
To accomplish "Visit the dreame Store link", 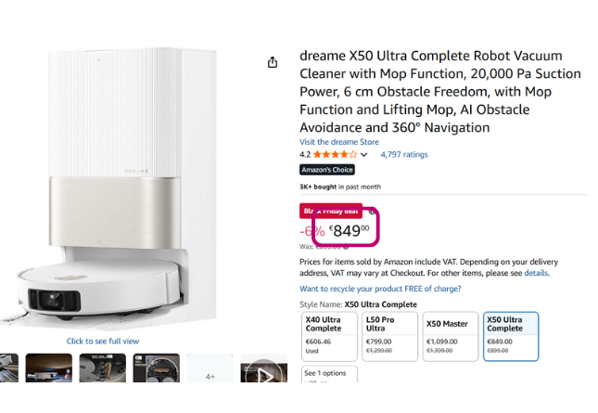I will [x=339, y=142].
